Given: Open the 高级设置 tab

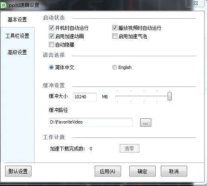Looking at the screenshot, I should click(x=17, y=52).
